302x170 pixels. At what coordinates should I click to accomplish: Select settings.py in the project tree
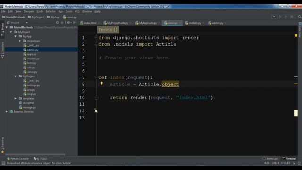tap(34, 85)
